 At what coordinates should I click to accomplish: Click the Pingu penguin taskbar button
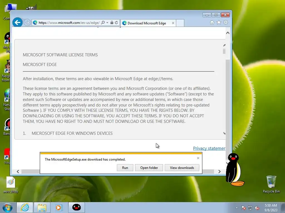[77, 207]
